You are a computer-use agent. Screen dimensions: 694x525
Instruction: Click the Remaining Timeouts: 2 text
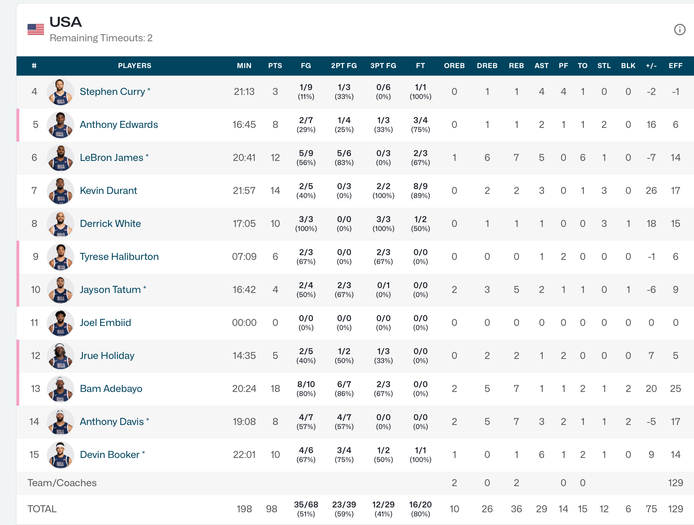[101, 38]
